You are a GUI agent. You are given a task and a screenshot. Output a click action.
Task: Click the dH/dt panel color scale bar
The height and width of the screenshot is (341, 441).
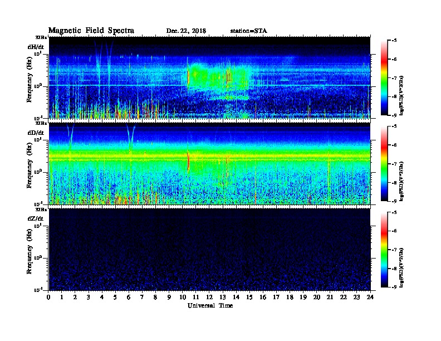[384, 78]
